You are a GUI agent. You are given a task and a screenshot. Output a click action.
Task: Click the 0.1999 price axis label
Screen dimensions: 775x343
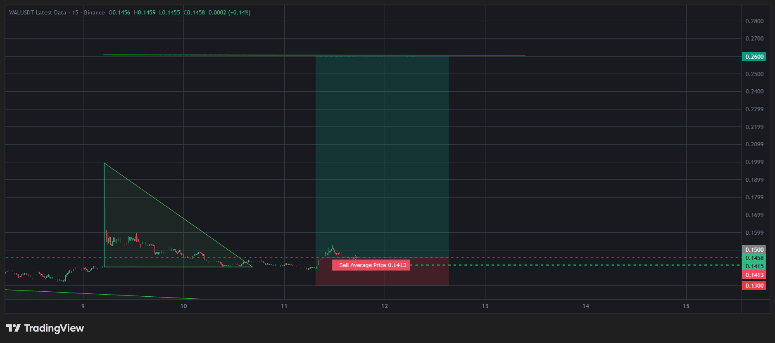point(754,162)
